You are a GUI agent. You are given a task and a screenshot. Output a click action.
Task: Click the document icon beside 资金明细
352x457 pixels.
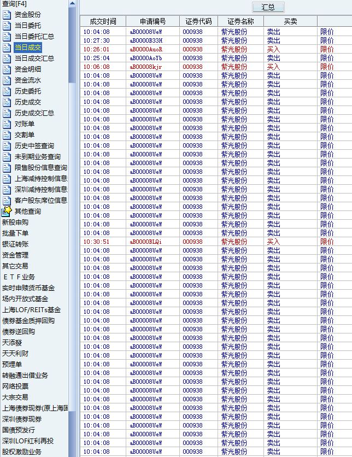(7, 69)
